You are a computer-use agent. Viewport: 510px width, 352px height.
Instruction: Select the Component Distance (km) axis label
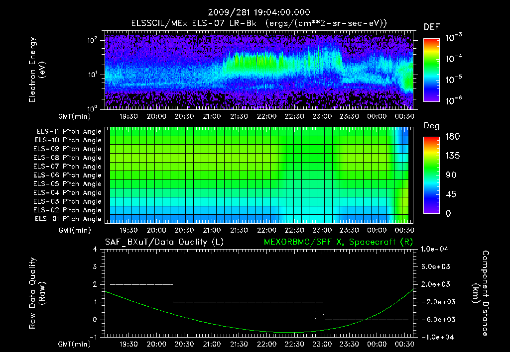(x=481, y=293)
